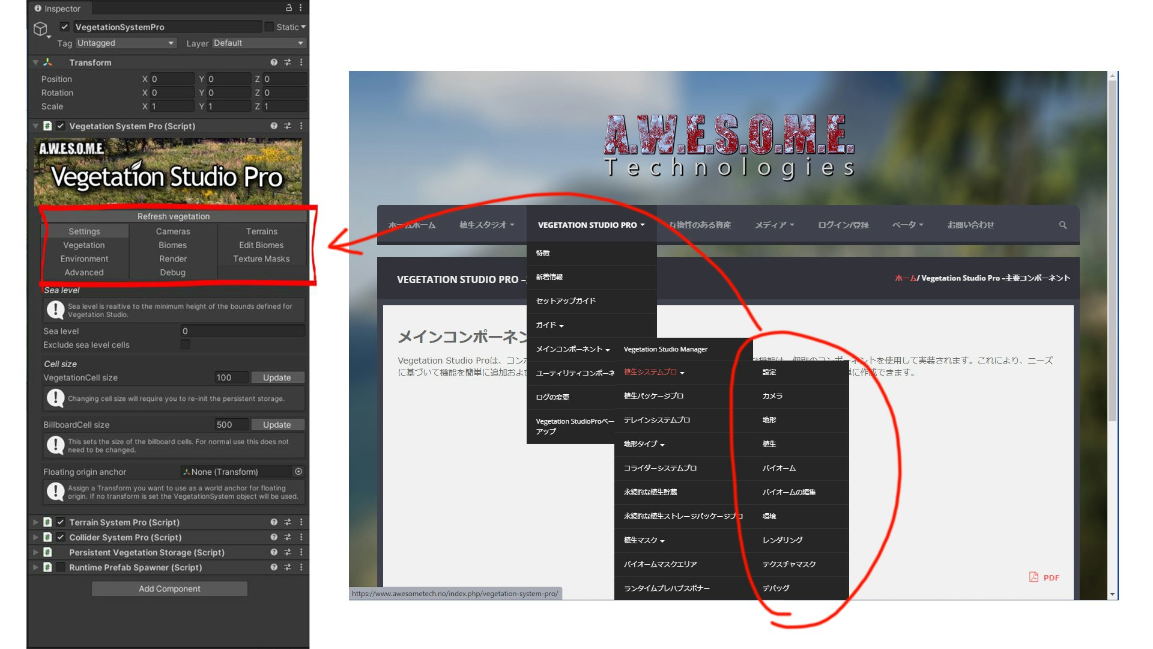Click the Add Component button
Screen dimensions: 1153x649
coord(169,589)
